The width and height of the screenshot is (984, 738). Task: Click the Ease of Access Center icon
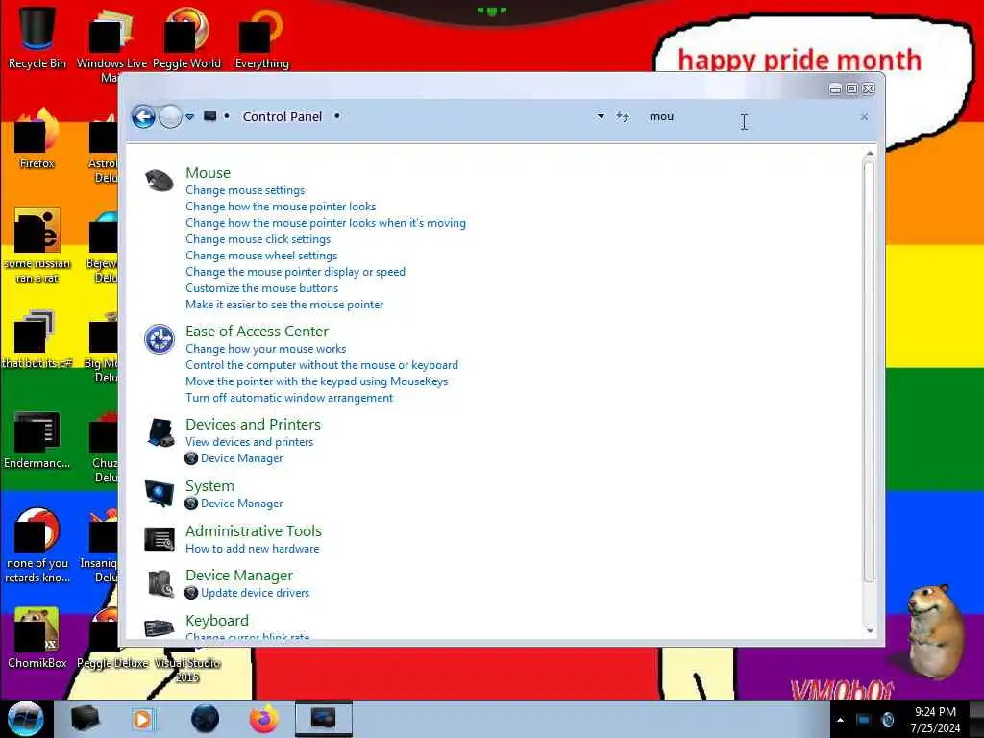[x=160, y=339]
